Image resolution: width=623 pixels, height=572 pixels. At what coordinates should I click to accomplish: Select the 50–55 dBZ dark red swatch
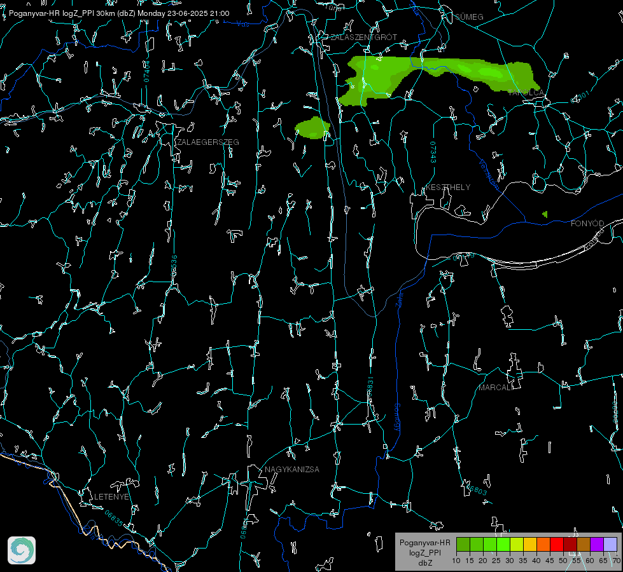coord(570,544)
